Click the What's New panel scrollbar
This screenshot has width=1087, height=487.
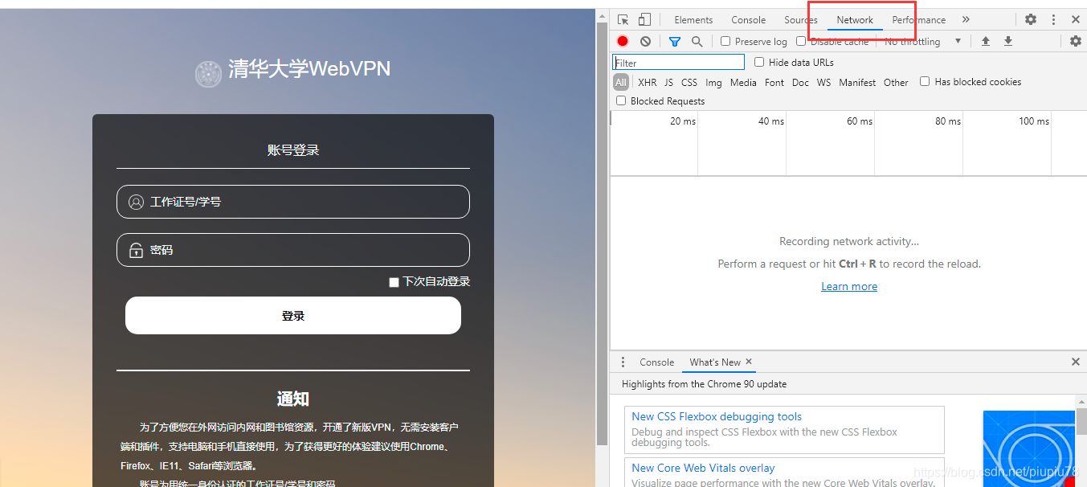coord(1081,421)
